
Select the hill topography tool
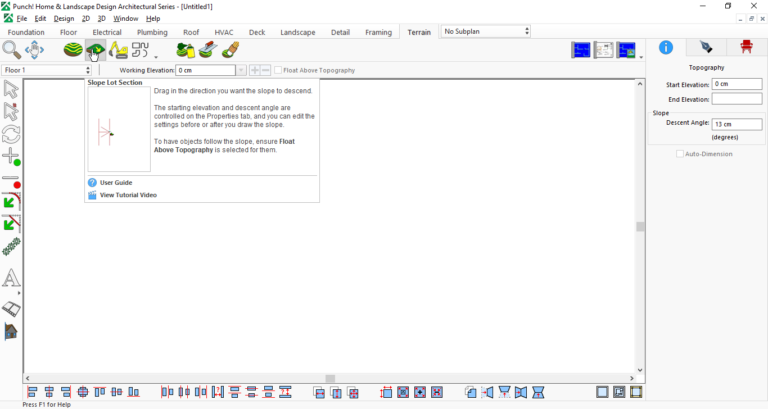[73, 50]
